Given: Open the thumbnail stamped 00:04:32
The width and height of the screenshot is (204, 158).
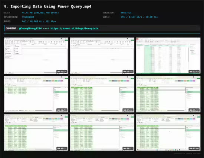Looking at the screenshot, I should 168,94.
